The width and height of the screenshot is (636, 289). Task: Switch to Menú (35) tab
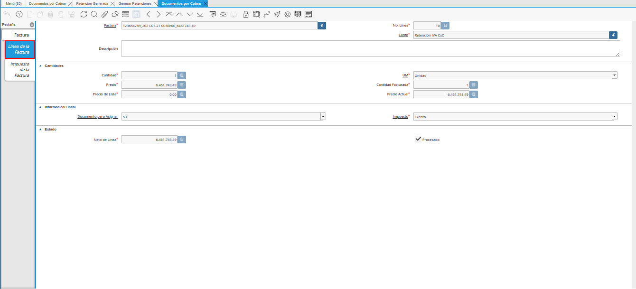tap(13, 3)
